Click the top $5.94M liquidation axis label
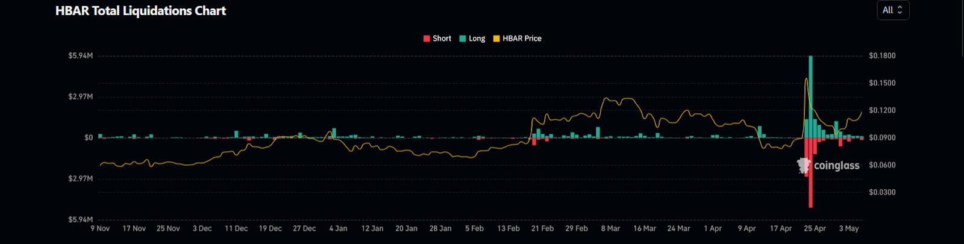This screenshot has width=964, height=244. [81, 56]
